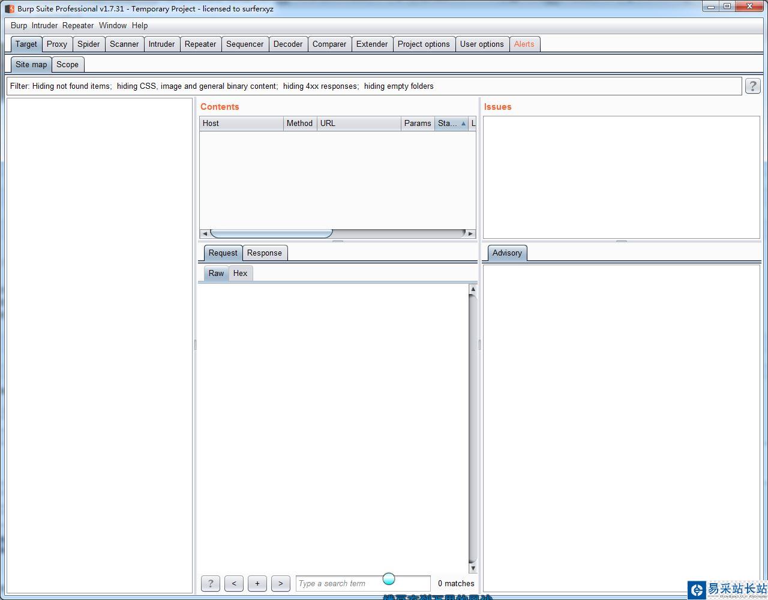Switch to the Scanner tab

tap(124, 44)
